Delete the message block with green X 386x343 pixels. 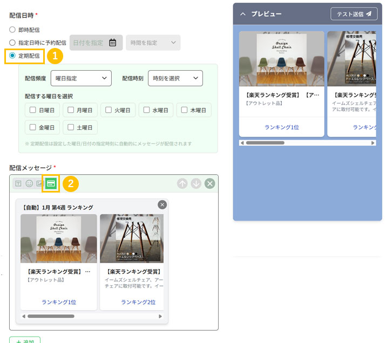point(209,183)
